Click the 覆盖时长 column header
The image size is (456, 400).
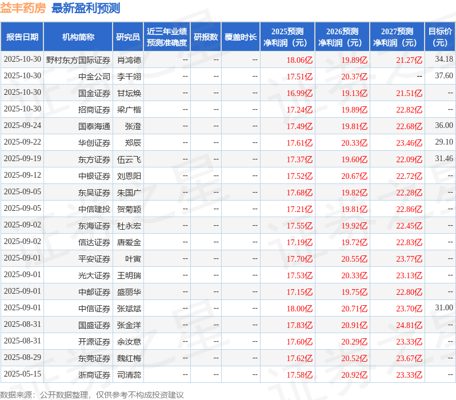point(241,37)
